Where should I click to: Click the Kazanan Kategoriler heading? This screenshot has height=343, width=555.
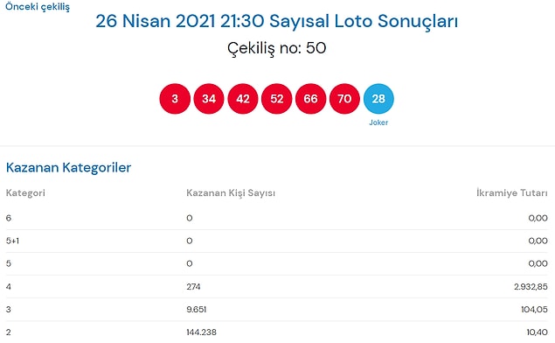[69, 168]
